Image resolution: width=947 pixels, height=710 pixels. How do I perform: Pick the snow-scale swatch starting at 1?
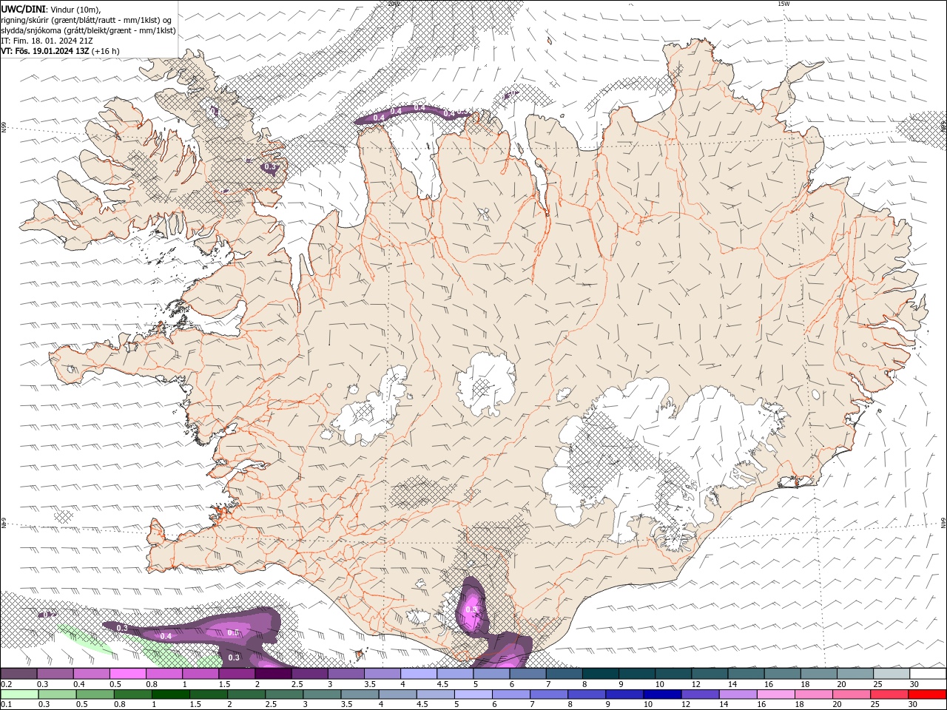point(200,674)
